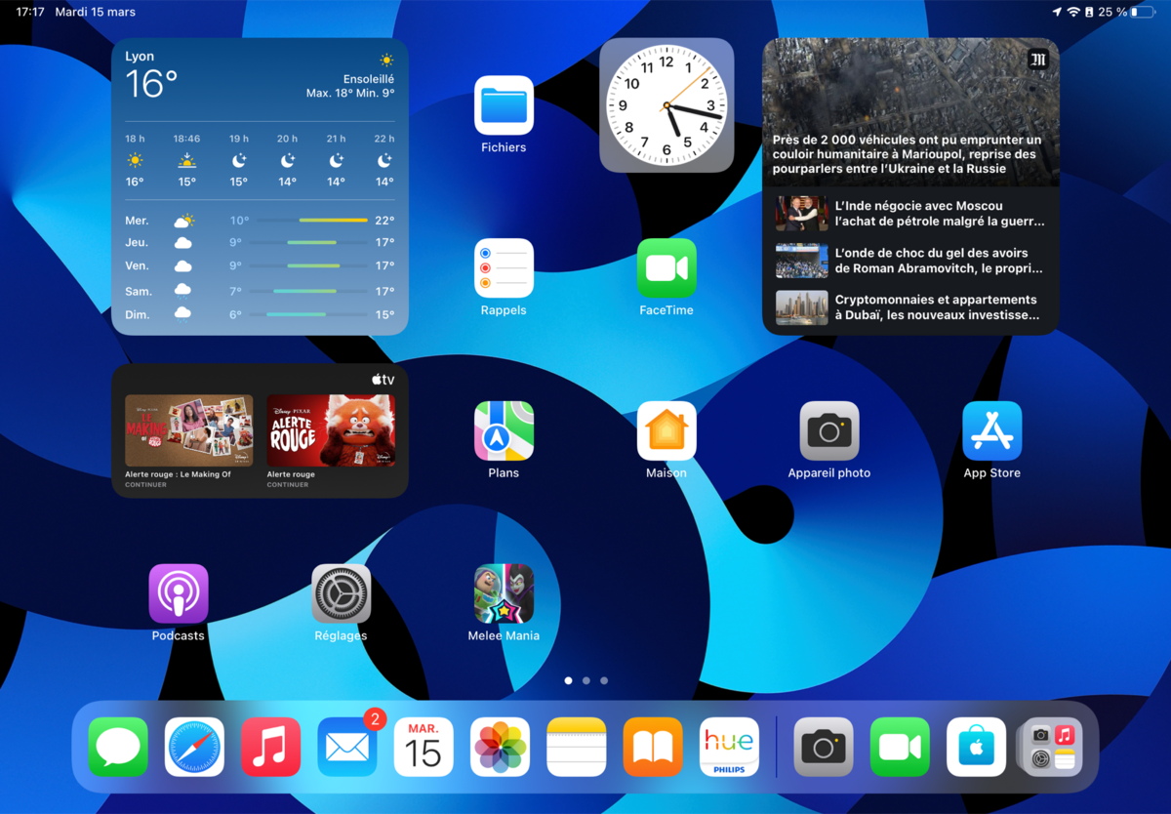Read article on India negotiating with Moscow
Viewport: 1171px width, 814px height.
click(910, 214)
